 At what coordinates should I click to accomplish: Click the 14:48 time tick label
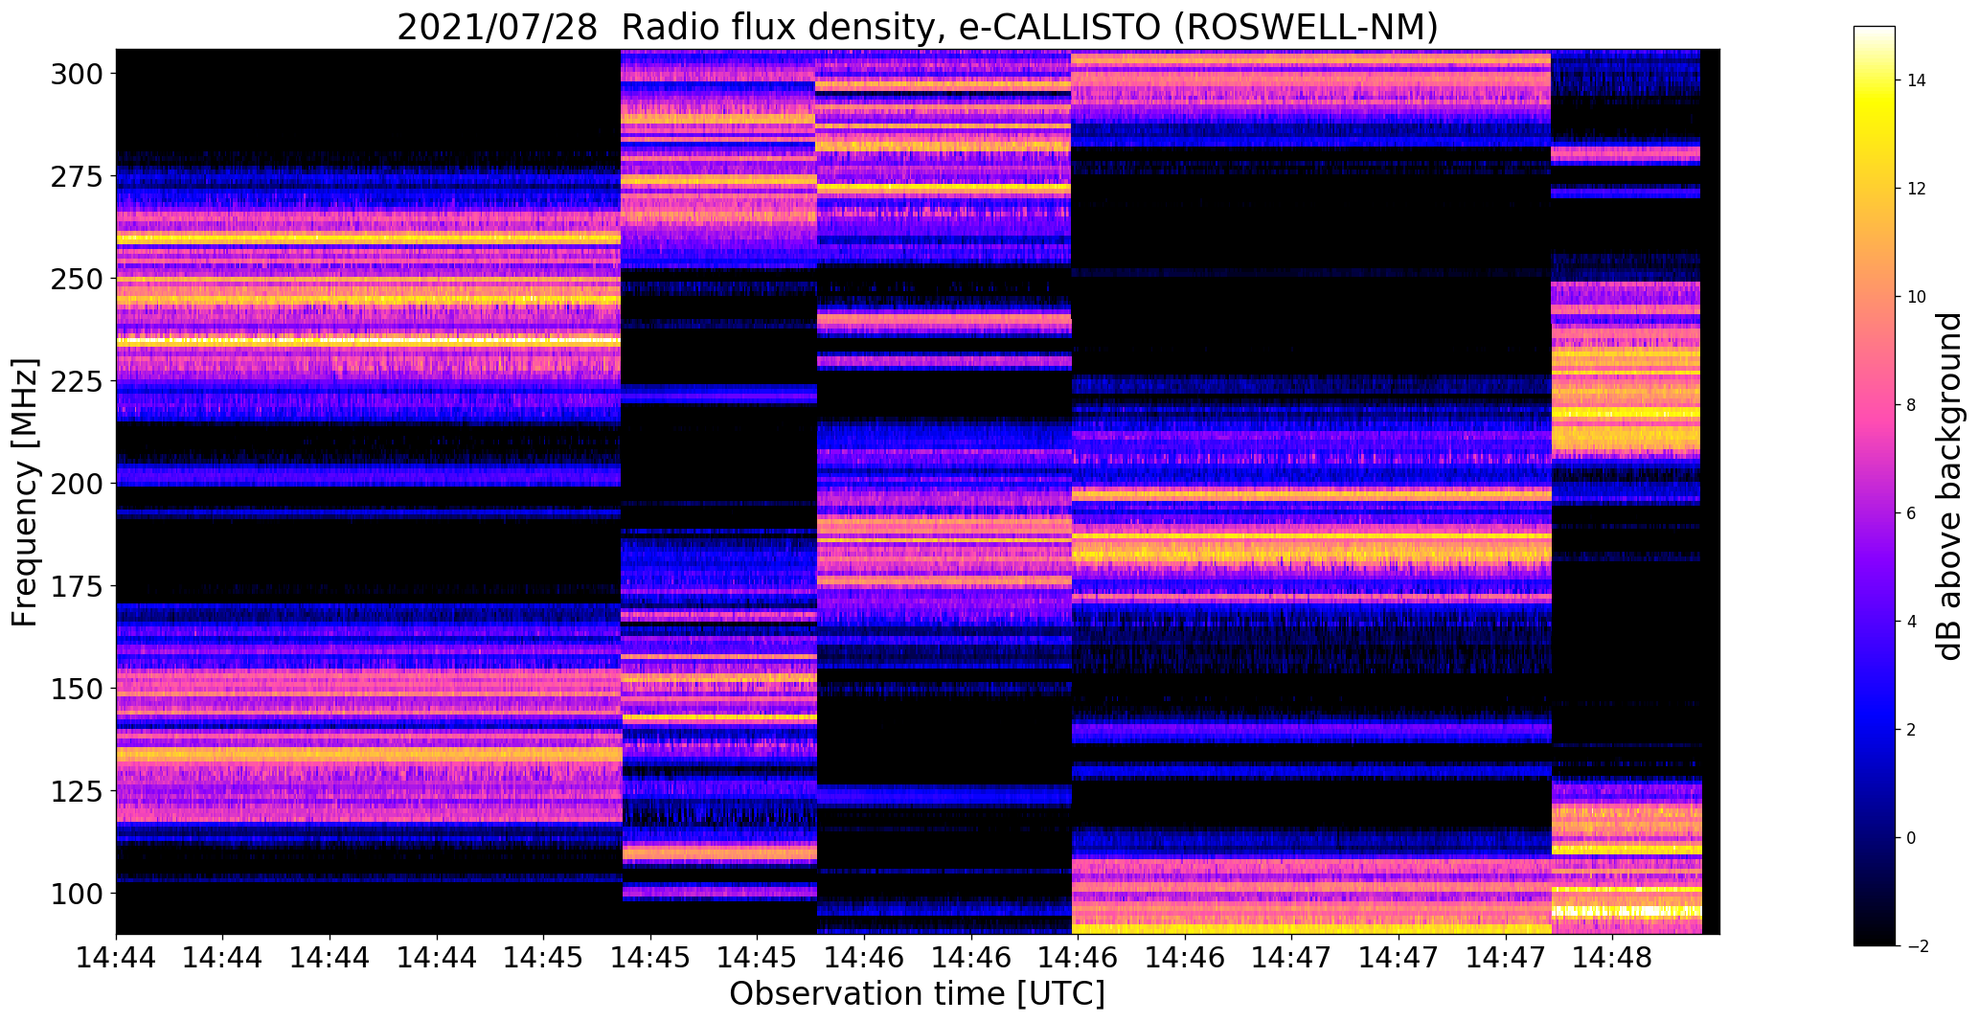pyautogui.click(x=1611, y=958)
